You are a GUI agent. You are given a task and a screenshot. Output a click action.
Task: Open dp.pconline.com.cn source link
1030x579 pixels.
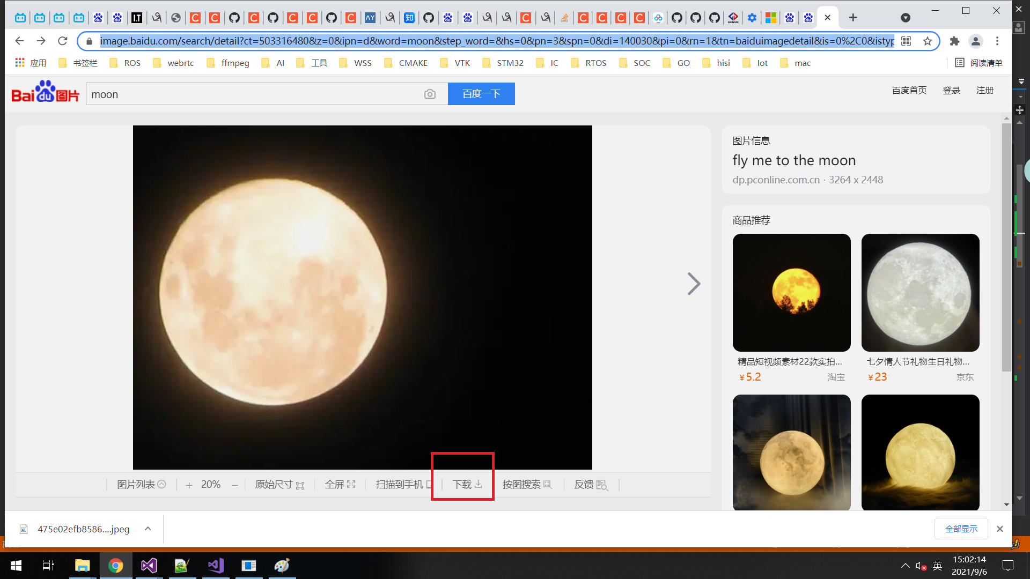(776, 180)
